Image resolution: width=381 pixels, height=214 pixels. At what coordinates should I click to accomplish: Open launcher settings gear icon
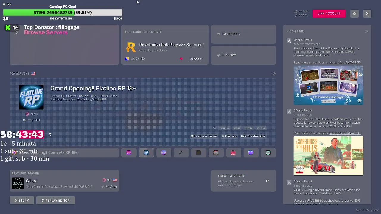pos(354,13)
